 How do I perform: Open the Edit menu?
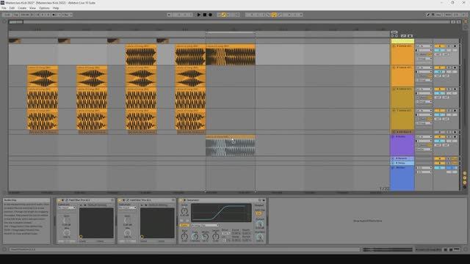[x=12, y=8]
